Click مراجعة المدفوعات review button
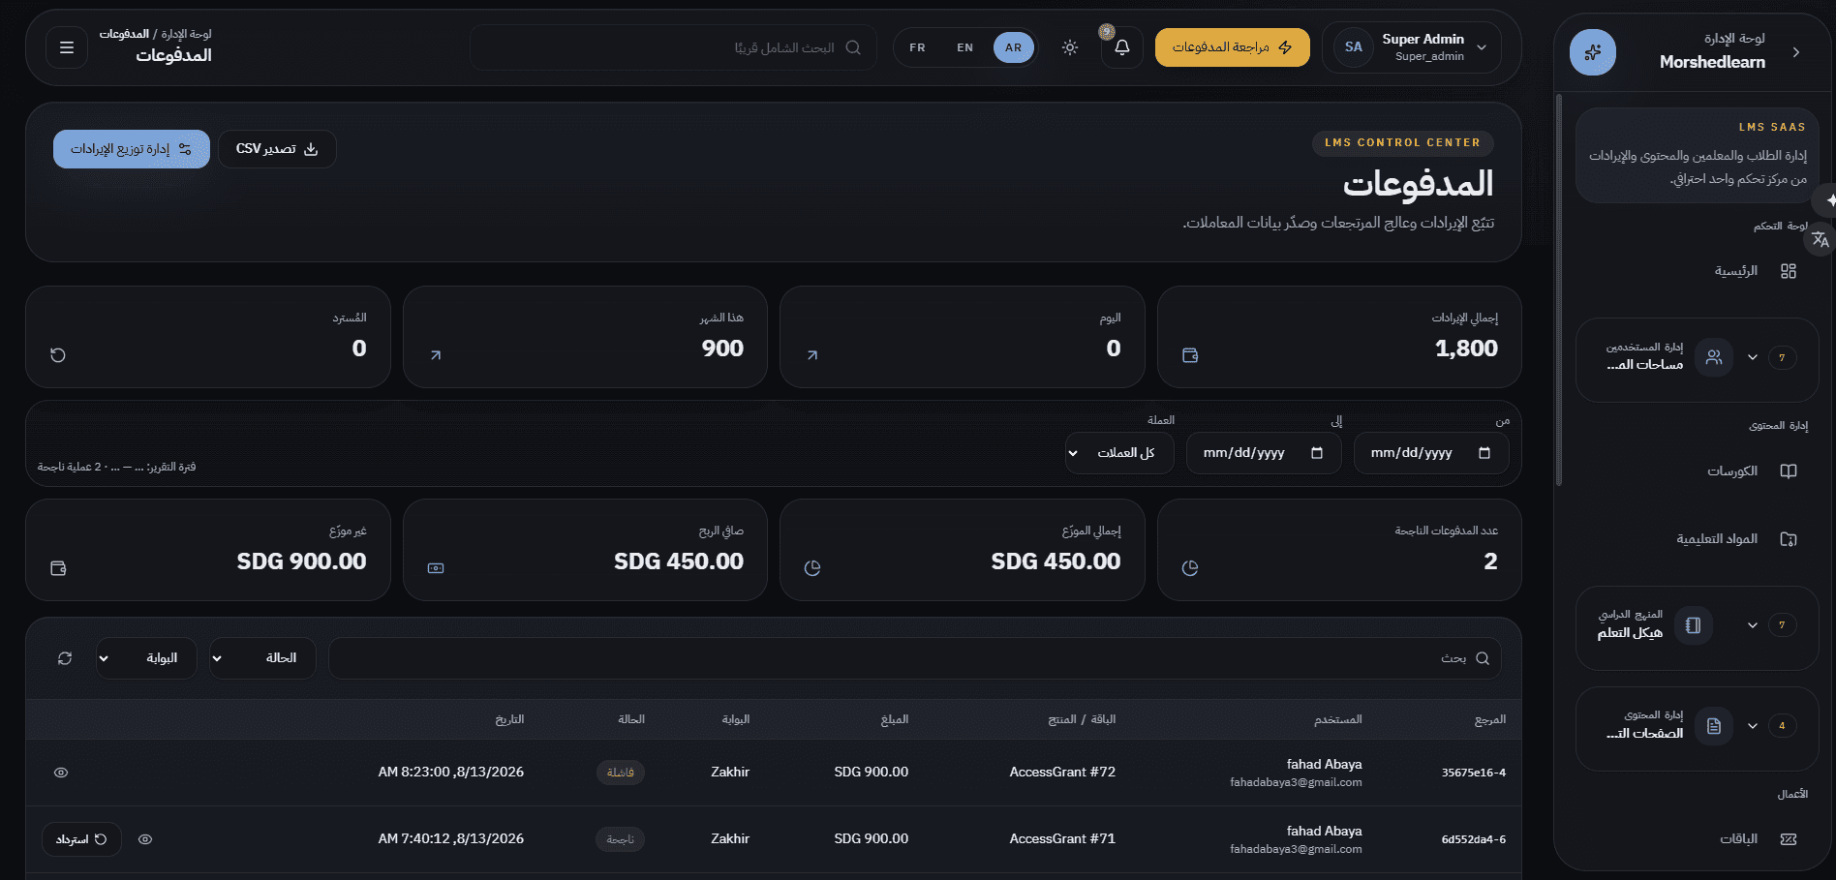The height and width of the screenshot is (880, 1836). [x=1233, y=47]
